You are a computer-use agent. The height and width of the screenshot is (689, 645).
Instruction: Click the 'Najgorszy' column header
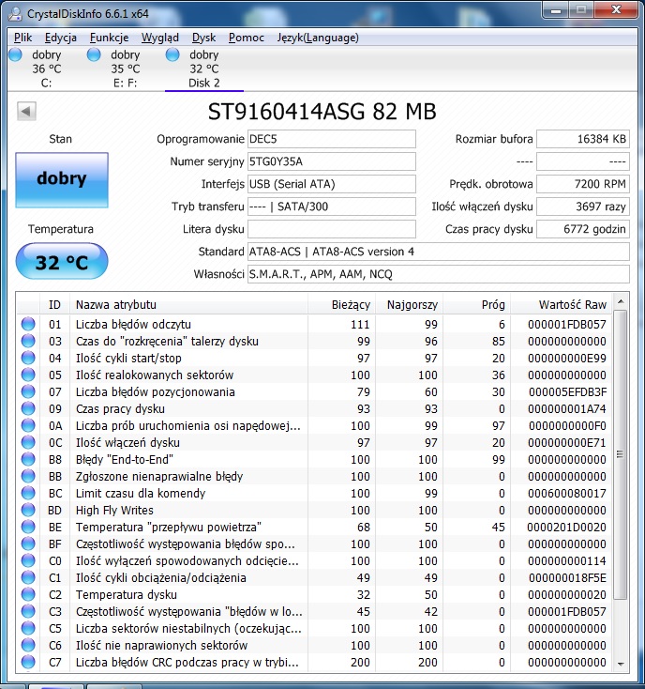[x=410, y=304]
